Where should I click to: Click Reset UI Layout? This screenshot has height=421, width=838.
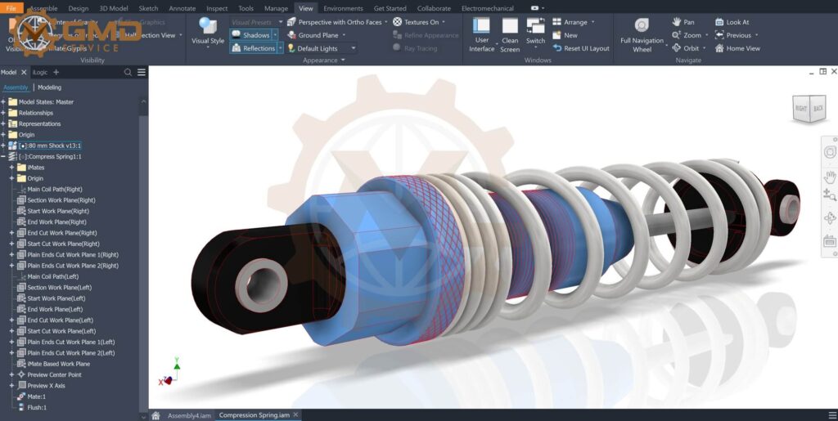coord(581,48)
